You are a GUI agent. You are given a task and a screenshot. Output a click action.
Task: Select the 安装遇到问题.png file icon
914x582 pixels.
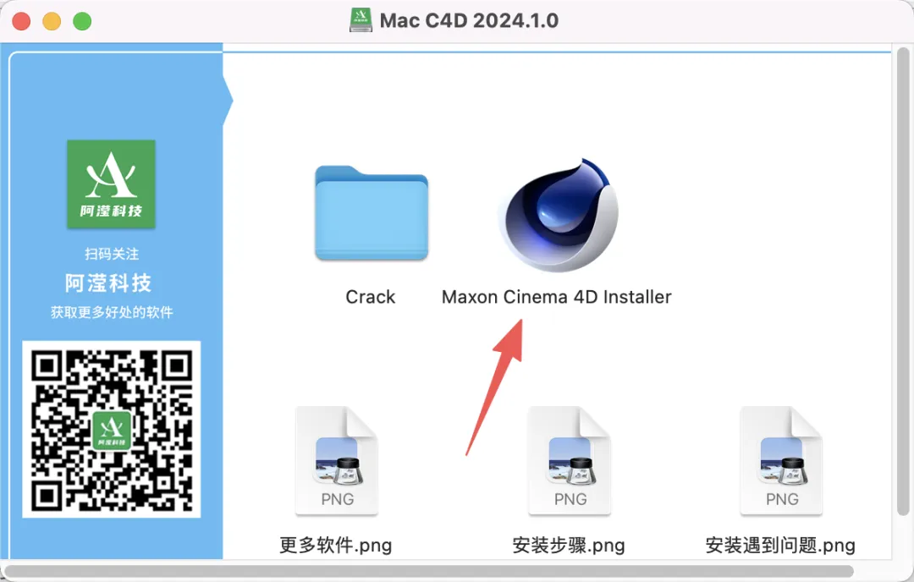coord(781,461)
